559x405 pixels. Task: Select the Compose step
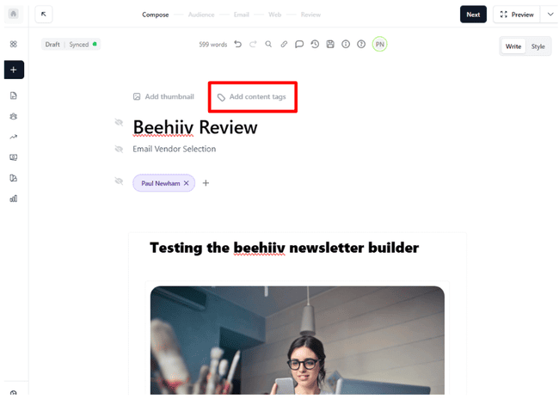[156, 15]
